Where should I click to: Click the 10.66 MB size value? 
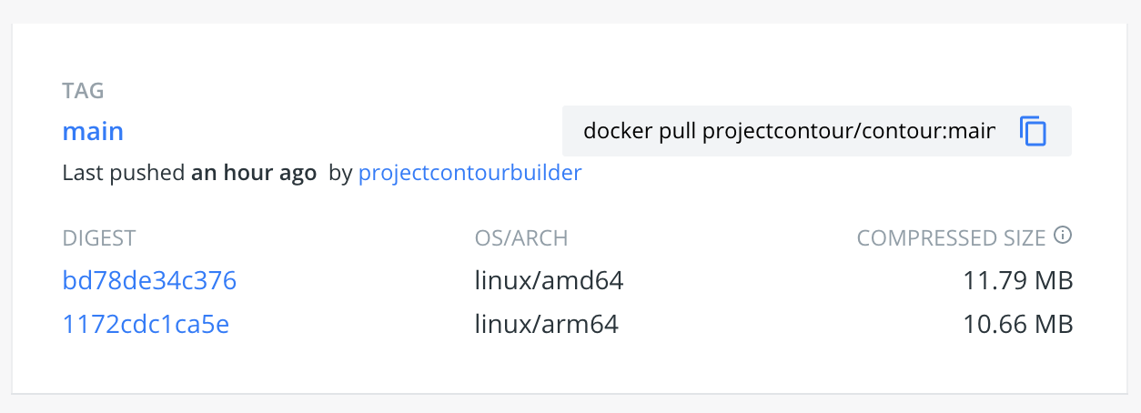[x=1017, y=324]
